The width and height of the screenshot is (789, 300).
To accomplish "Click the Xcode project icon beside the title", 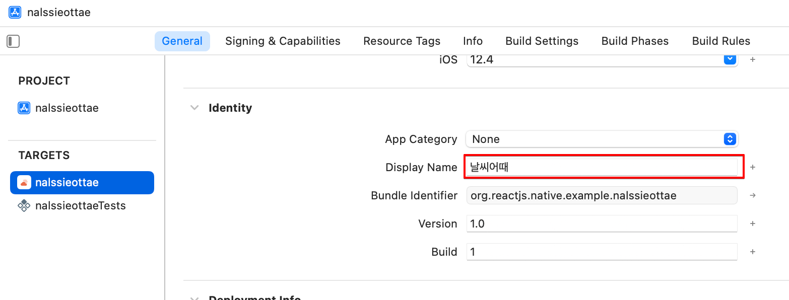I will coord(15,12).
